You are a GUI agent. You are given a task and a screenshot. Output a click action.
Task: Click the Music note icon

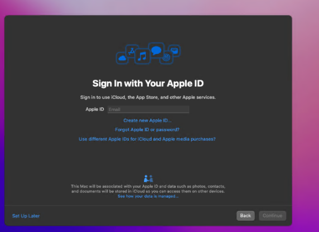point(142,56)
